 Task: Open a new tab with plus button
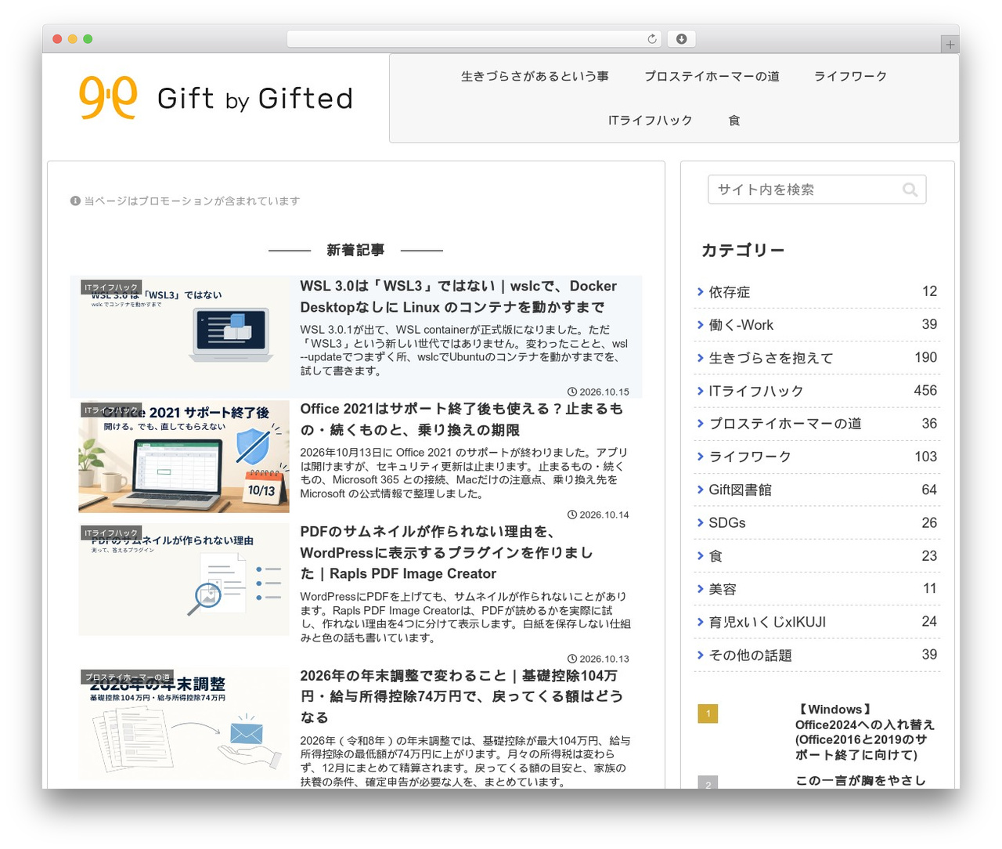click(x=950, y=45)
